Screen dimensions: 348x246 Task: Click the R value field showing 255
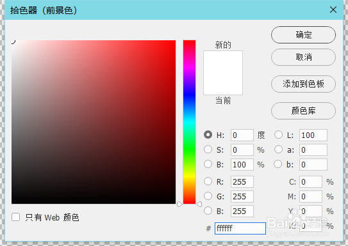tap(242, 182)
